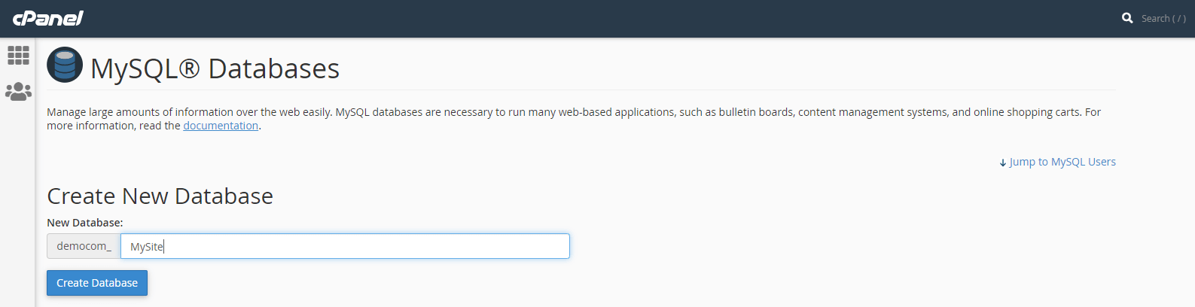The width and height of the screenshot is (1195, 307).
Task: Click the New Database: field label
Action: (x=84, y=223)
